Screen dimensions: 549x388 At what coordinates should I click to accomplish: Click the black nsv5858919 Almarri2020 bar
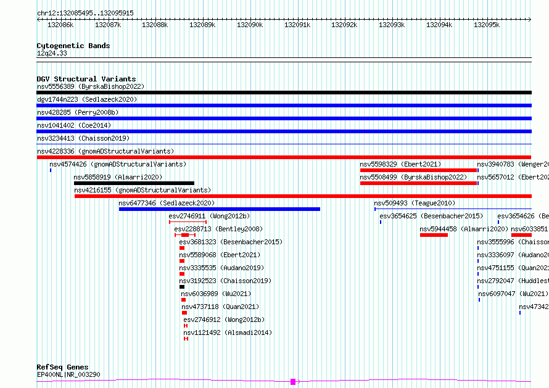[x=134, y=183]
